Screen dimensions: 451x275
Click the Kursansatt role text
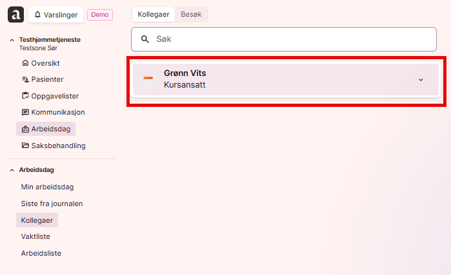coord(185,85)
